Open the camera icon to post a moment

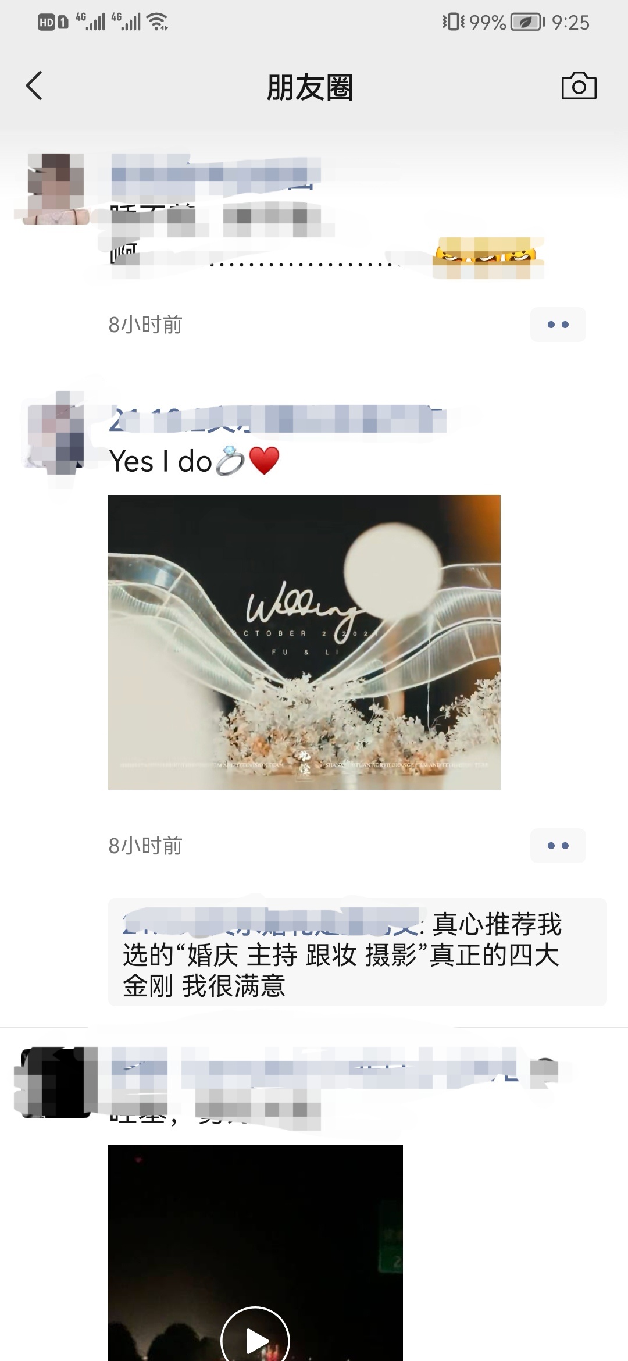[x=579, y=86]
